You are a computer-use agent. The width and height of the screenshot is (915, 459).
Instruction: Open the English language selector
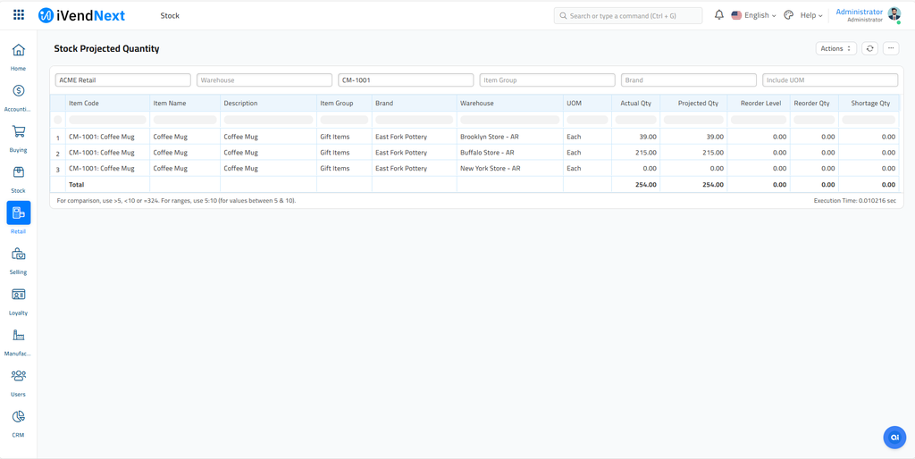point(753,15)
